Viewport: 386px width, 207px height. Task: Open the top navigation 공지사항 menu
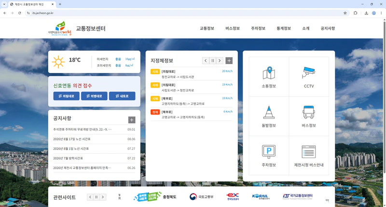[328, 28]
